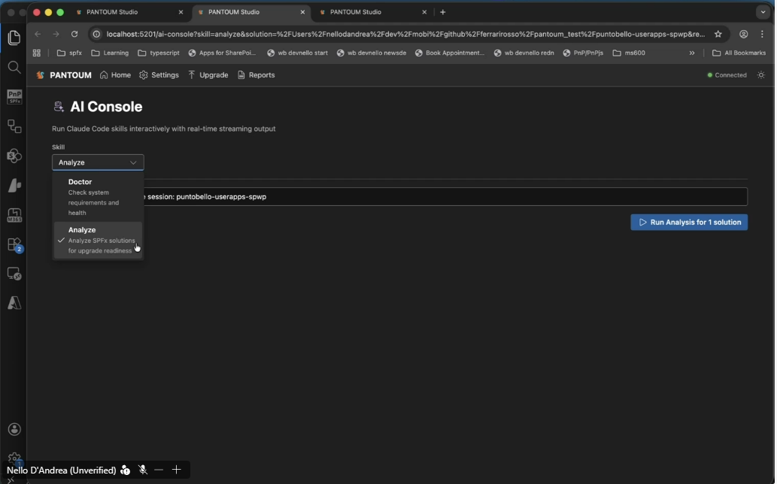Open Reports in Pantoum navbar

[256, 75]
